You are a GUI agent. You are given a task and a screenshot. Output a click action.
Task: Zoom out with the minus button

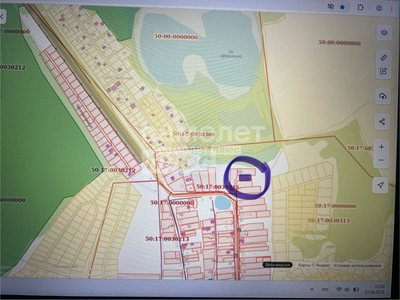pos(381,160)
